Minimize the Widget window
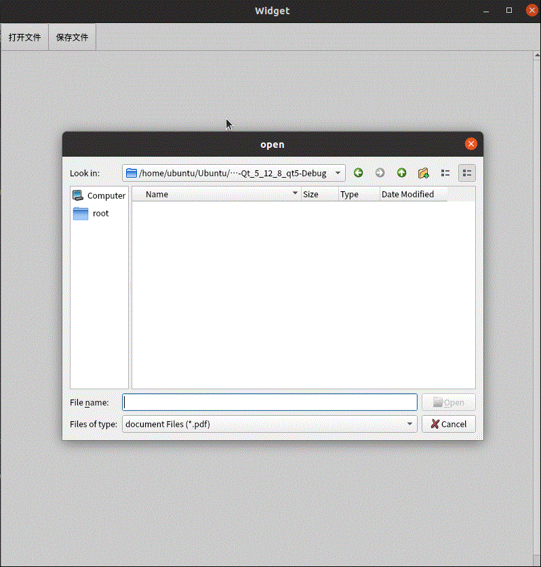 (486, 11)
